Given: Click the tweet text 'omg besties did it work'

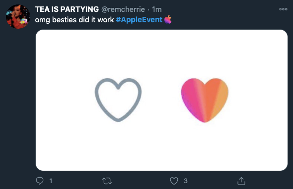Looking at the screenshot, I should [74, 20].
